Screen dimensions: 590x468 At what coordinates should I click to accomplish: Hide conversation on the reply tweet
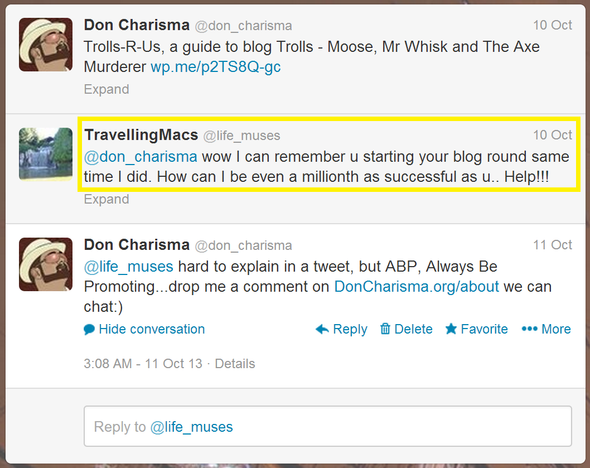pyautogui.click(x=151, y=329)
